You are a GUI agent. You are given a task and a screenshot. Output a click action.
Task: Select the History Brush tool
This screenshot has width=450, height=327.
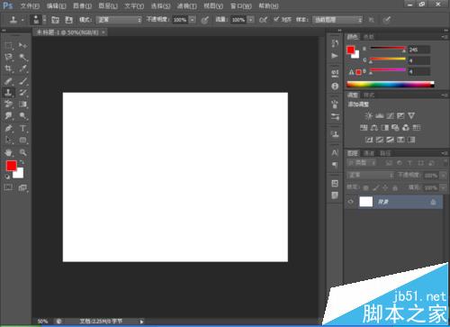point(22,93)
